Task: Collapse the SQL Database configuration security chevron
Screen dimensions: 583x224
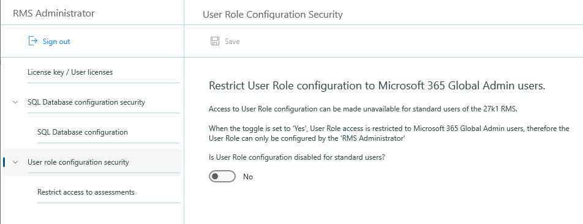Action: [x=15, y=102]
